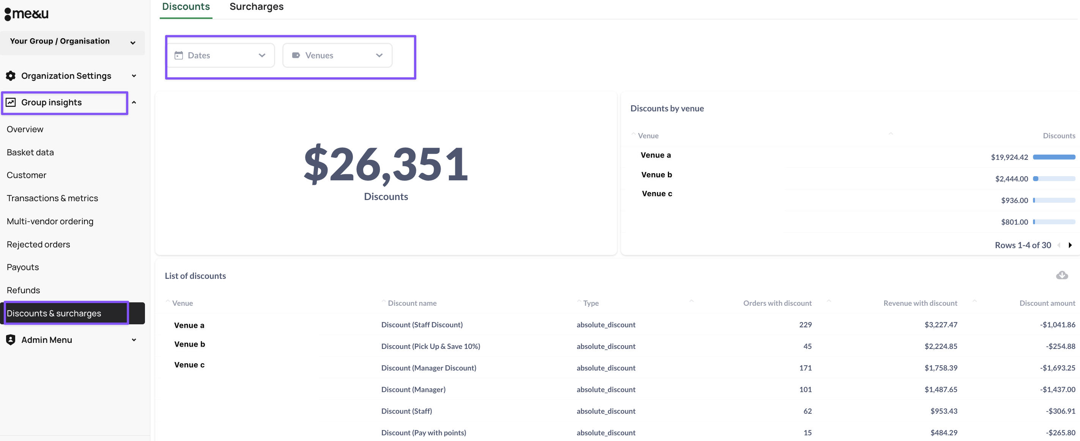This screenshot has height=441, width=1080.
Task: Open the Venues dropdown filter
Action: (337, 55)
